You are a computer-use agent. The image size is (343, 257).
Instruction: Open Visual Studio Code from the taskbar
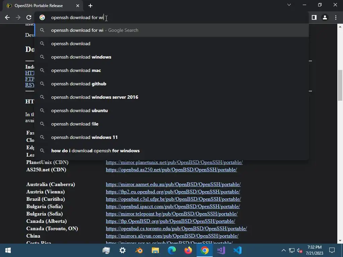237,250
